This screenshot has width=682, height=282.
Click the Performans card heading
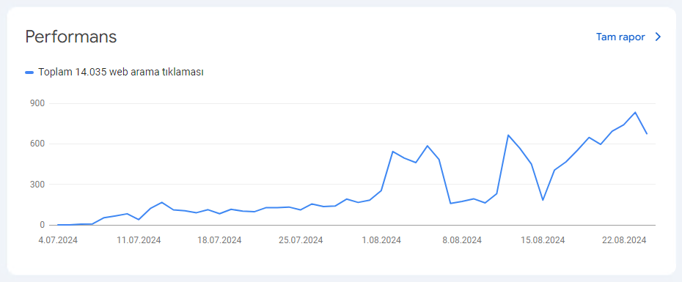tap(71, 37)
